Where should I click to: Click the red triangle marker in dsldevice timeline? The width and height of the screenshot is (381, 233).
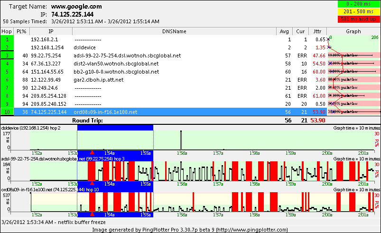tap(92, 152)
